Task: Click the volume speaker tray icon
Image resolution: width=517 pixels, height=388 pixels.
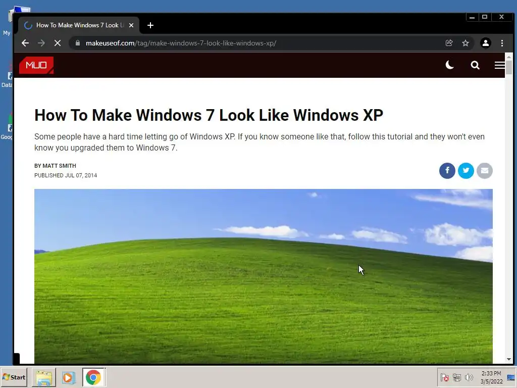Action: [x=469, y=377]
